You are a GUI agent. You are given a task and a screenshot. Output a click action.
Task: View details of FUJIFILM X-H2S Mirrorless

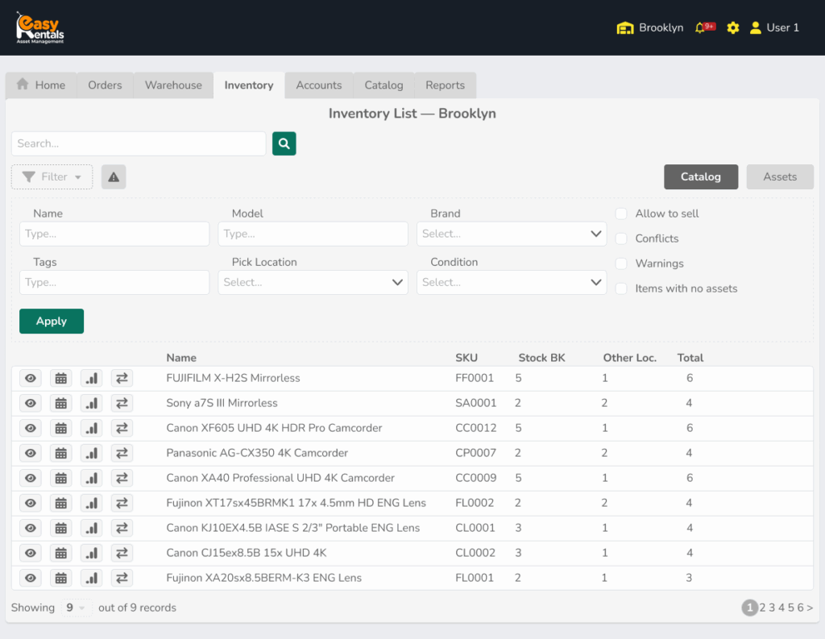(31, 378)
